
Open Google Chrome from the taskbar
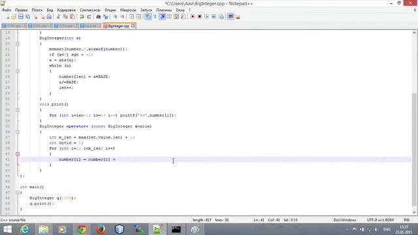[x=82, y=229]
